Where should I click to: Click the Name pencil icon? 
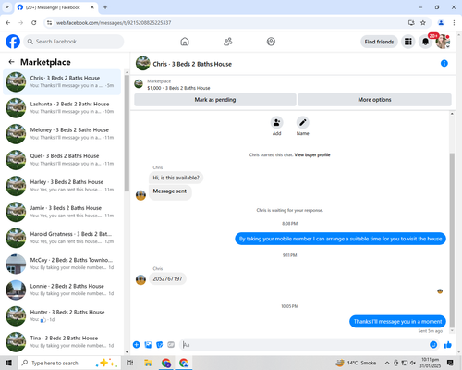coord(303,122)
